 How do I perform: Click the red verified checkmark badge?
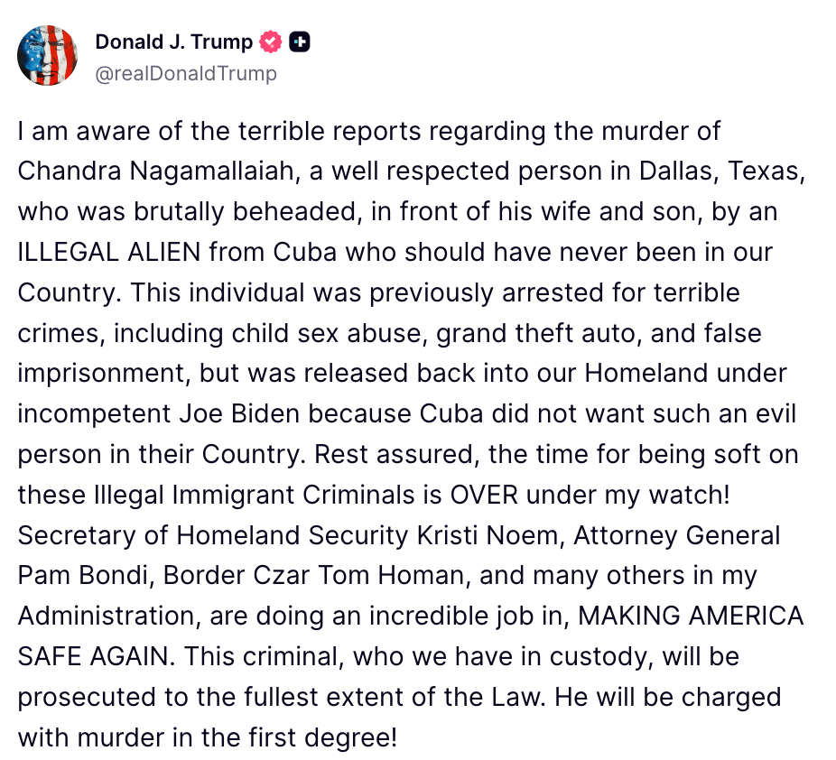click(271, 42)
